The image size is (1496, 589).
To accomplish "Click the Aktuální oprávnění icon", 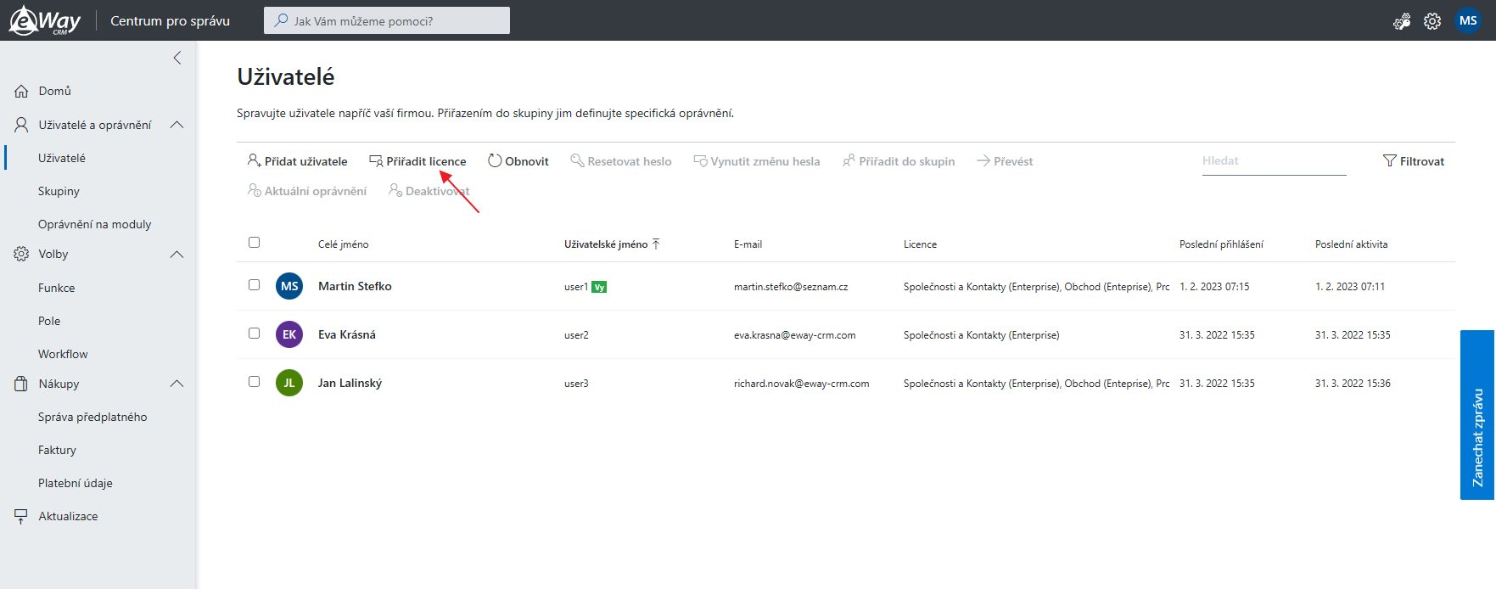I will tap(254, 190).
